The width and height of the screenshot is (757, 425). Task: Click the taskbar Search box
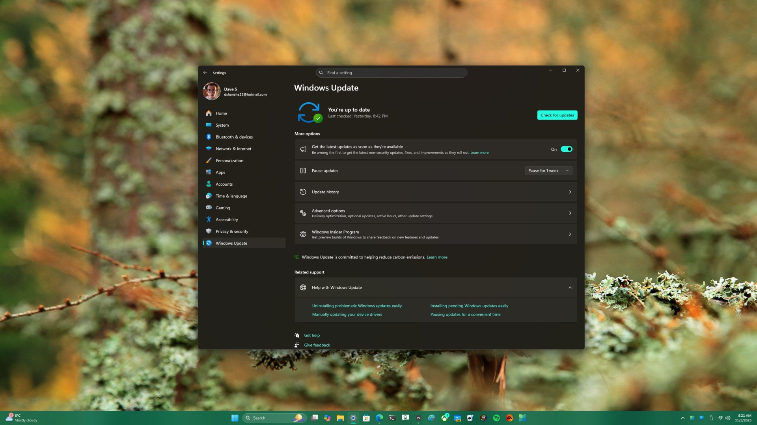pyautogui.click(x=274, y=418)
